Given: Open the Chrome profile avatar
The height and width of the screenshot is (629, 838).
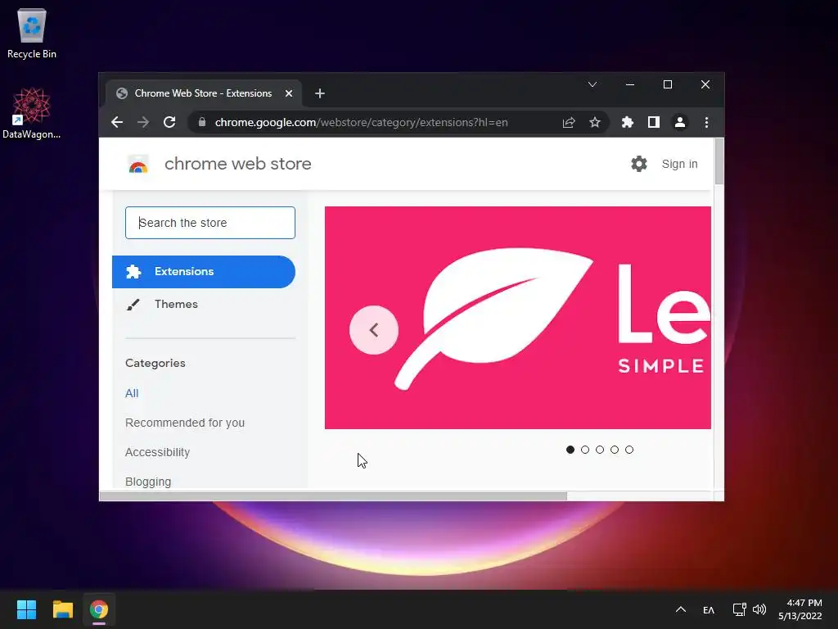Looking at the screenshot, I should coord(680,123).
